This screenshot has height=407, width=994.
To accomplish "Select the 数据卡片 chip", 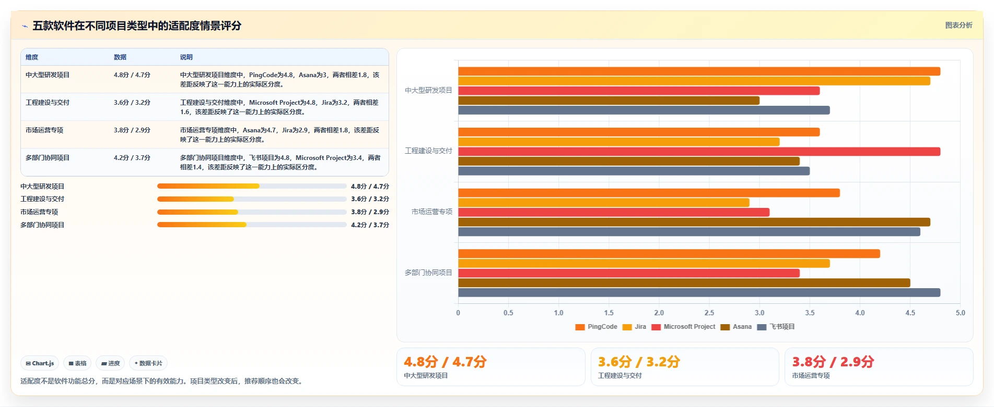I will (148, 363).
